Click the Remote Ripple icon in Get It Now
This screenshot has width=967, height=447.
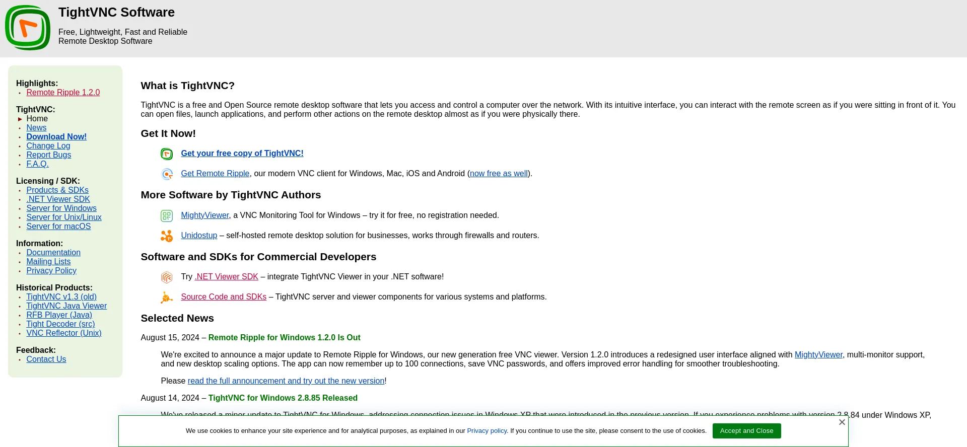pyautogui.click(x=167, y=174)
